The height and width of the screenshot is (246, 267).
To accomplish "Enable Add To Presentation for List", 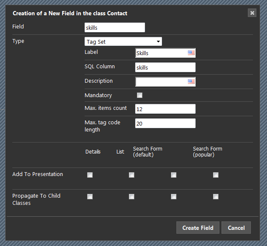I will tap(131, 175).
